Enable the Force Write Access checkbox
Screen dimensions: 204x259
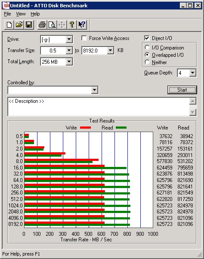point(84,38)
